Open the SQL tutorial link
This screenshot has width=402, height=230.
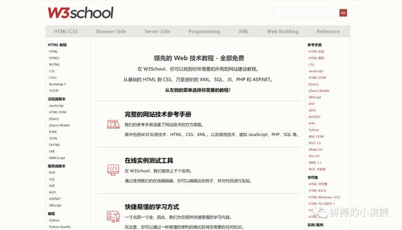point(52,179)
